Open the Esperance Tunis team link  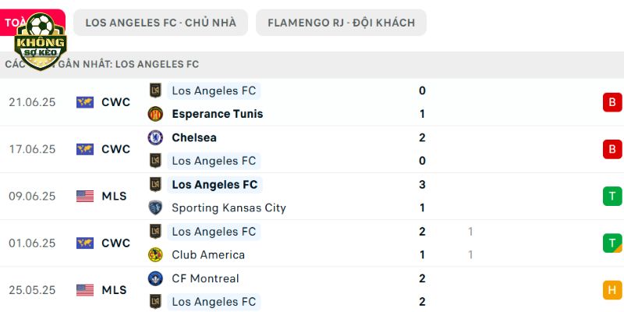[x=218, y=114]
